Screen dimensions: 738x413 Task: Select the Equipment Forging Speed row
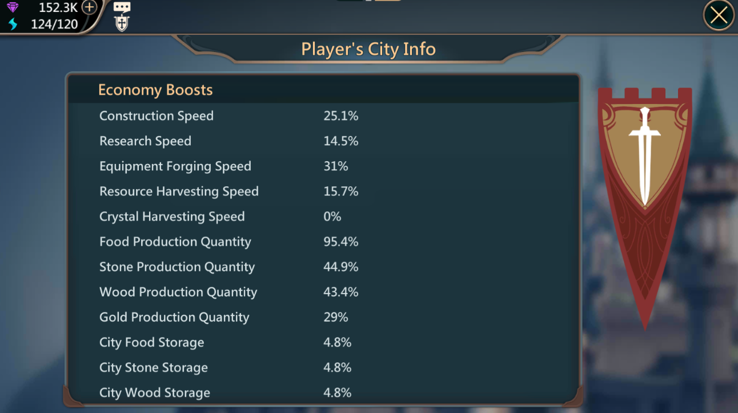click(323, 166)
